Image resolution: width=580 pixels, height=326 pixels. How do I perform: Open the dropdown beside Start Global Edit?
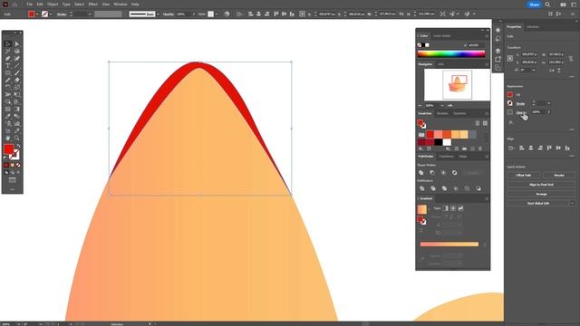(x=572, y=203)
